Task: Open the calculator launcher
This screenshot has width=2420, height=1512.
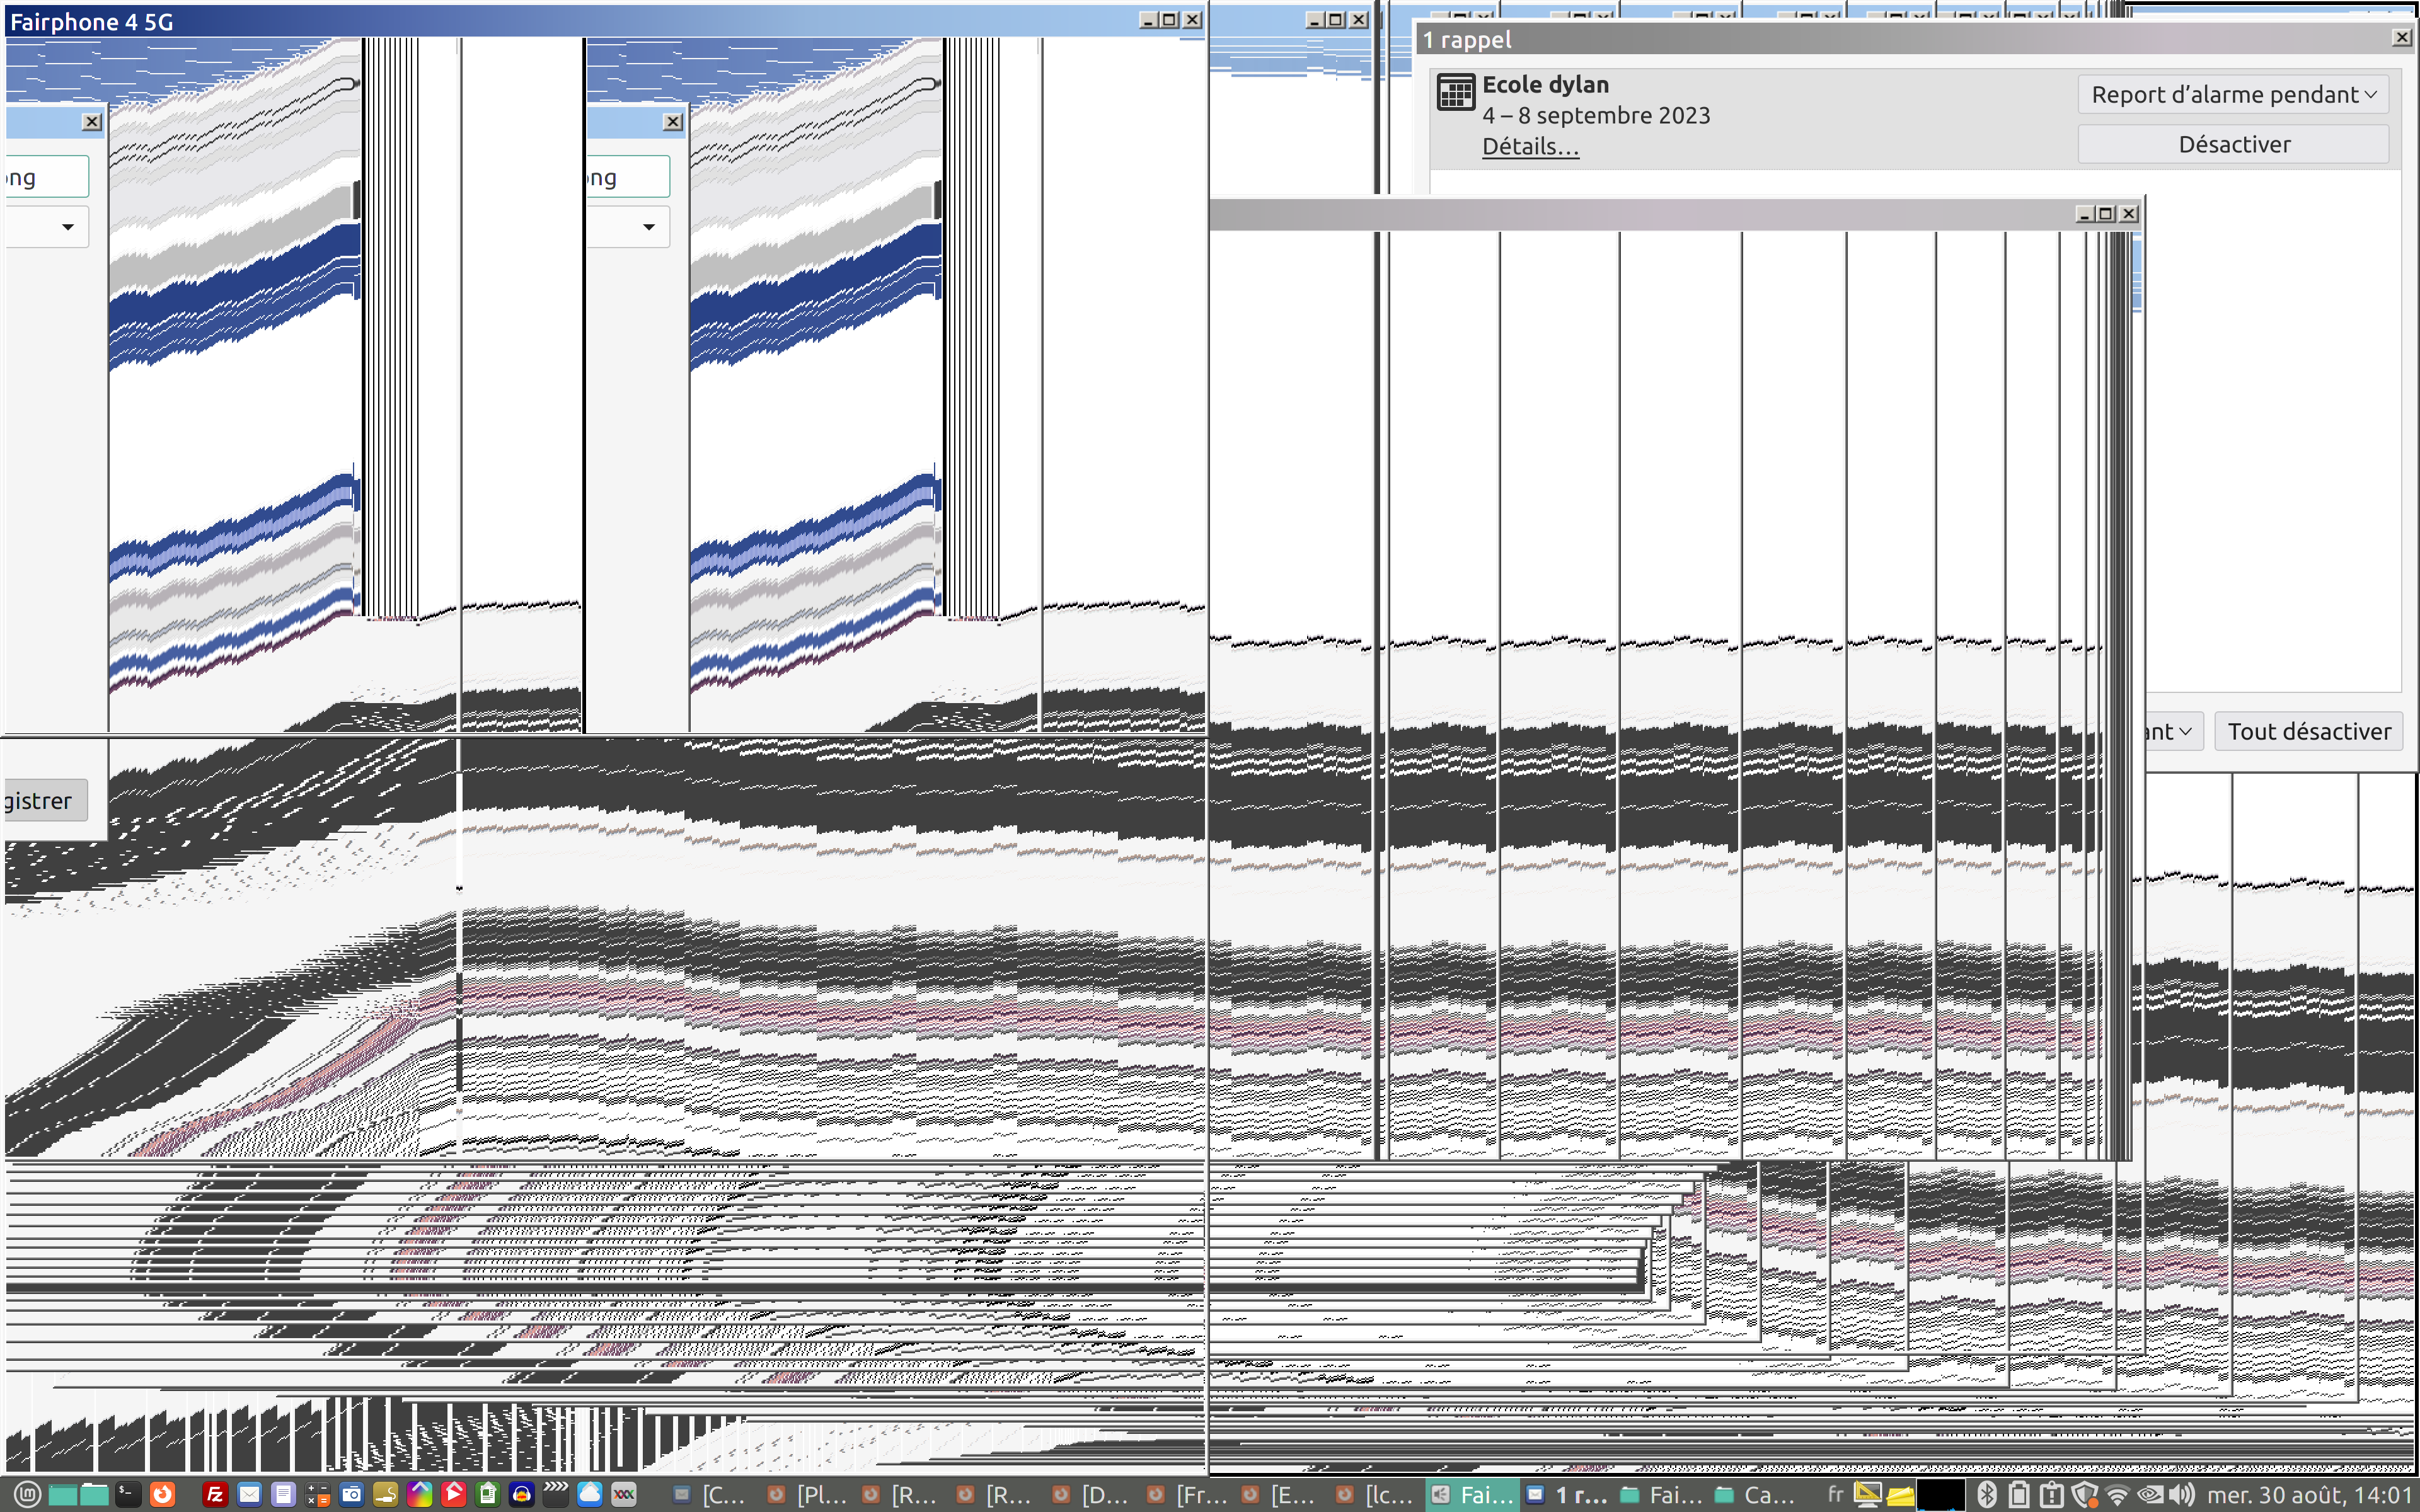Action: click(317, 1494)
